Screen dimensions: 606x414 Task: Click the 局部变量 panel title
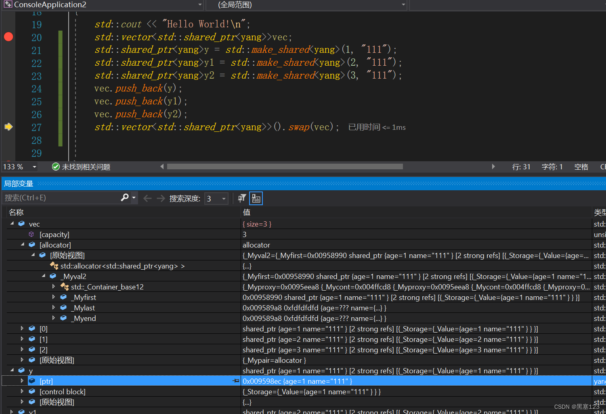19,184
